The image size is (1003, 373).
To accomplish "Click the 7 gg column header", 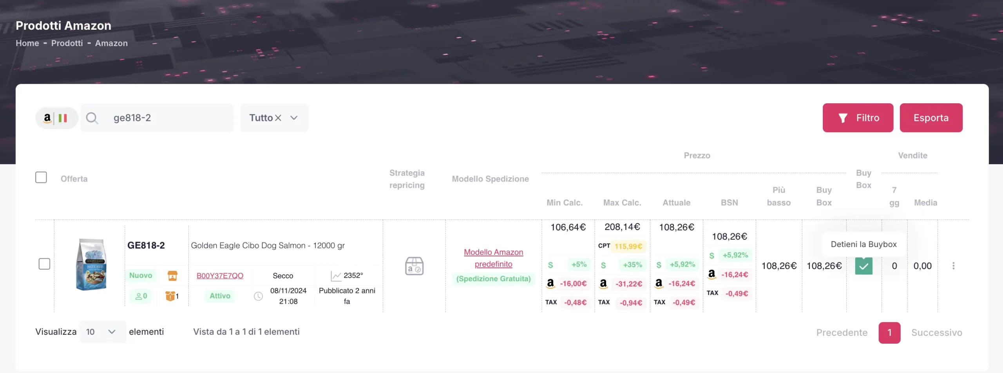I will point(894,196).
